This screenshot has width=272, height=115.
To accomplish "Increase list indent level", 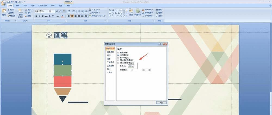I will (82, 11).
